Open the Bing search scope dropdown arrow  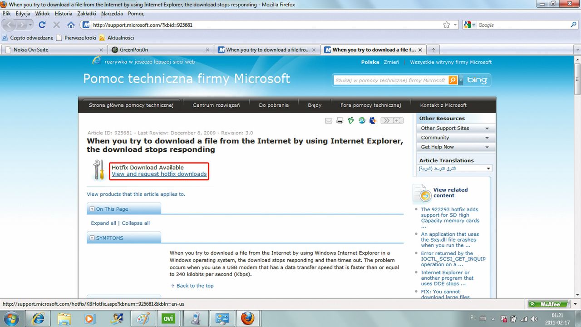coord(461,80)
